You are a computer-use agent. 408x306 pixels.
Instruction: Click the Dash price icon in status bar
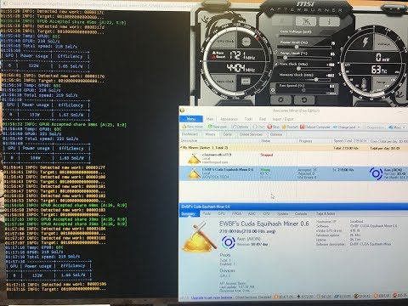coord(337,297)
